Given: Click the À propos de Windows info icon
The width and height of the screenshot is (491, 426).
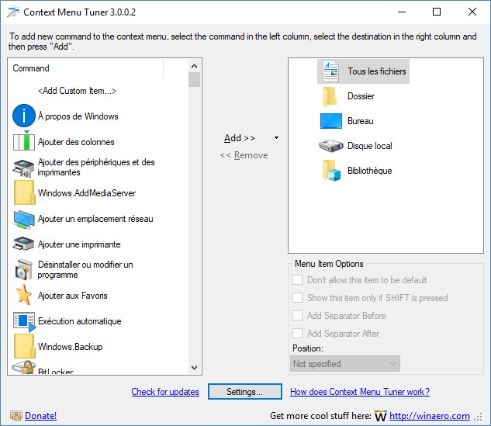Looking at the screenshot, I should coord(24,116).
